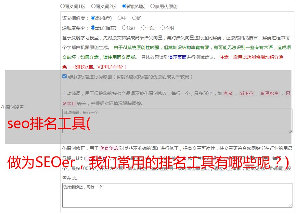296x214 pixels.
Task: Click the 燕窝 example tag
Action: pyautogui.click(x=228, y=93)
